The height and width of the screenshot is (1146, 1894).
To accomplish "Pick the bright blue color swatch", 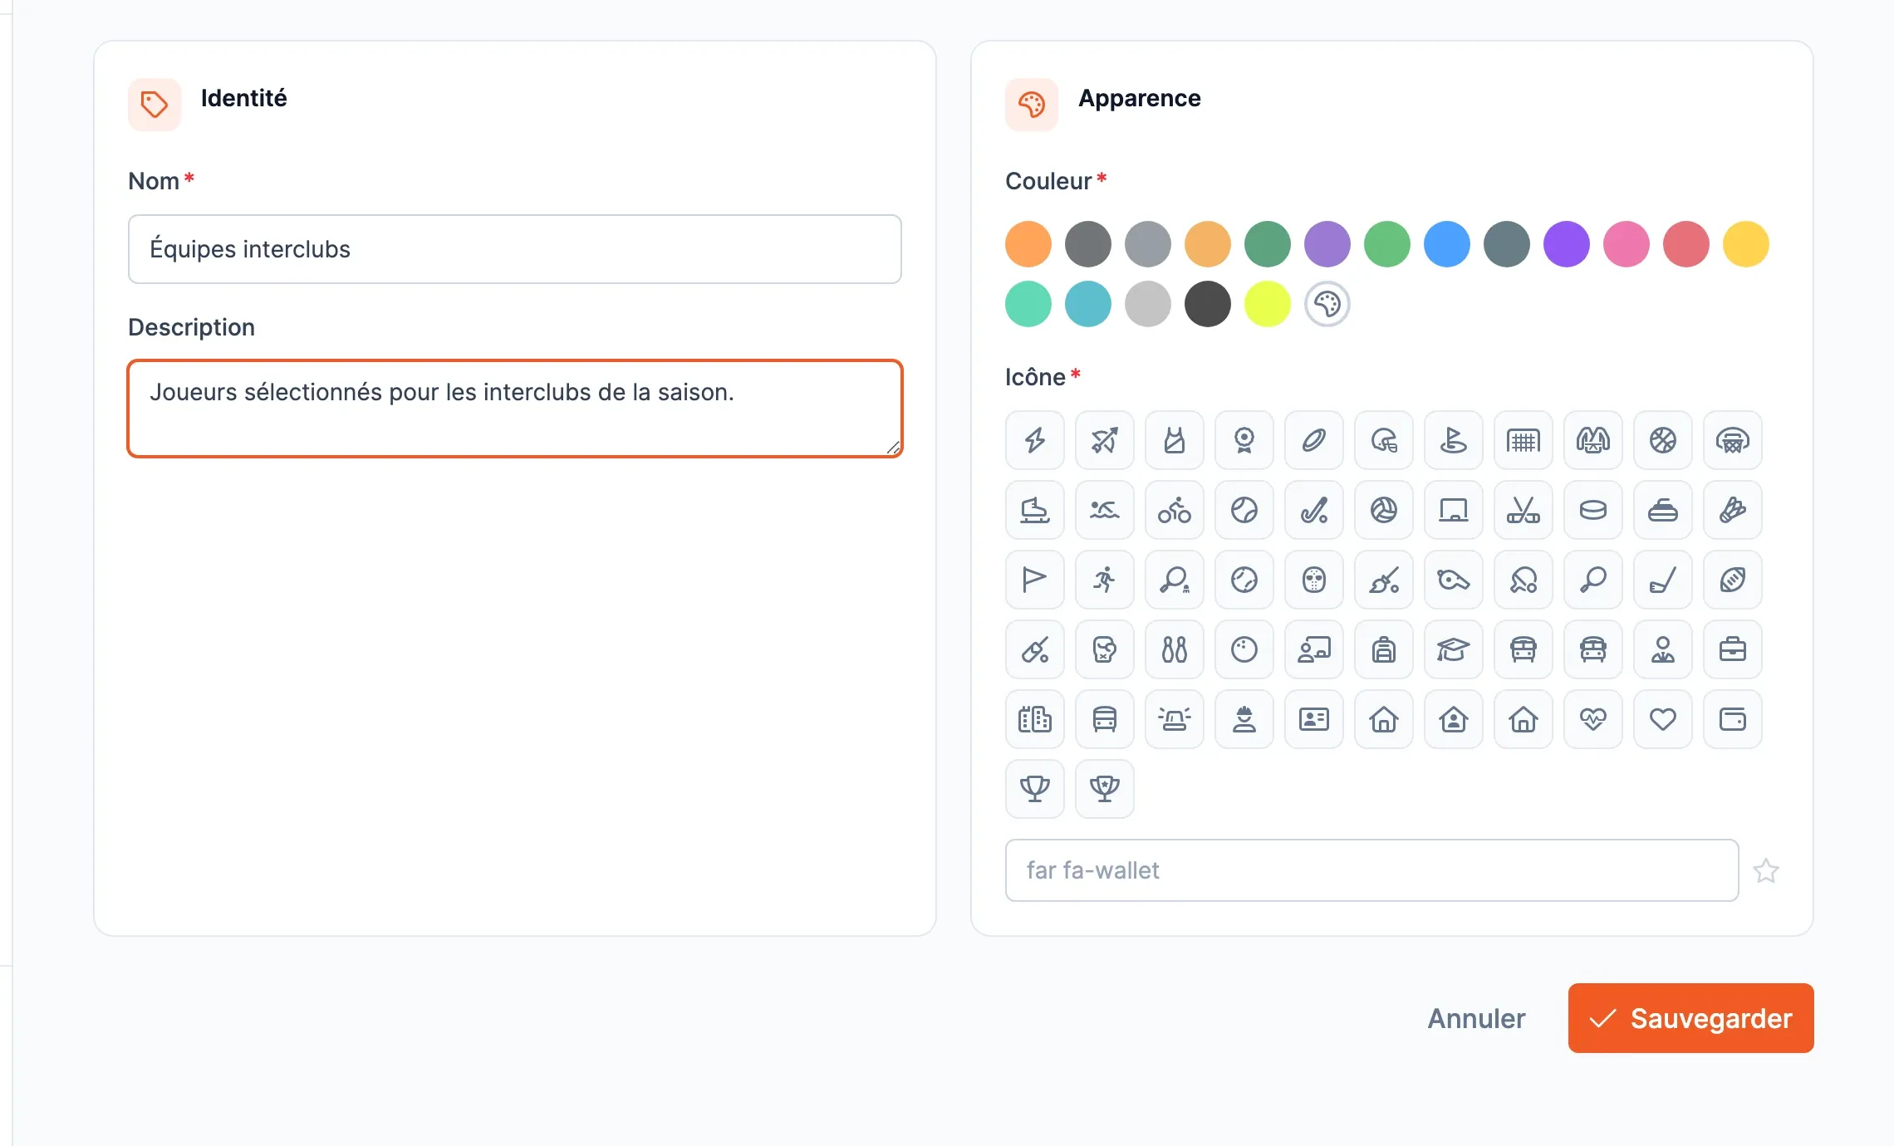I will [x=1446, y=244].
